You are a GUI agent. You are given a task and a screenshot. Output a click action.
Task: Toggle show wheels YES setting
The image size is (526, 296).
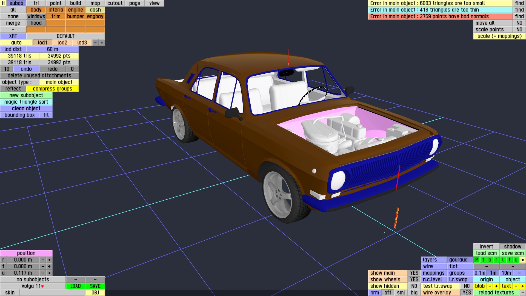point(414,279)
